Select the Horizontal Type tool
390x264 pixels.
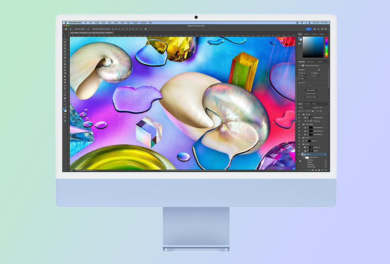pyautogui.click(x=65, y=89)
